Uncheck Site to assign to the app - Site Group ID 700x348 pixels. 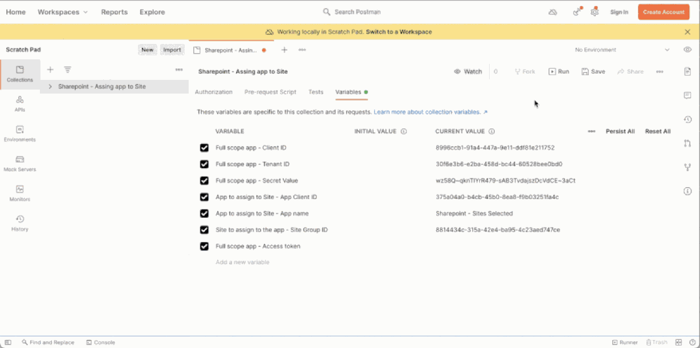click(x=204, y=230)
